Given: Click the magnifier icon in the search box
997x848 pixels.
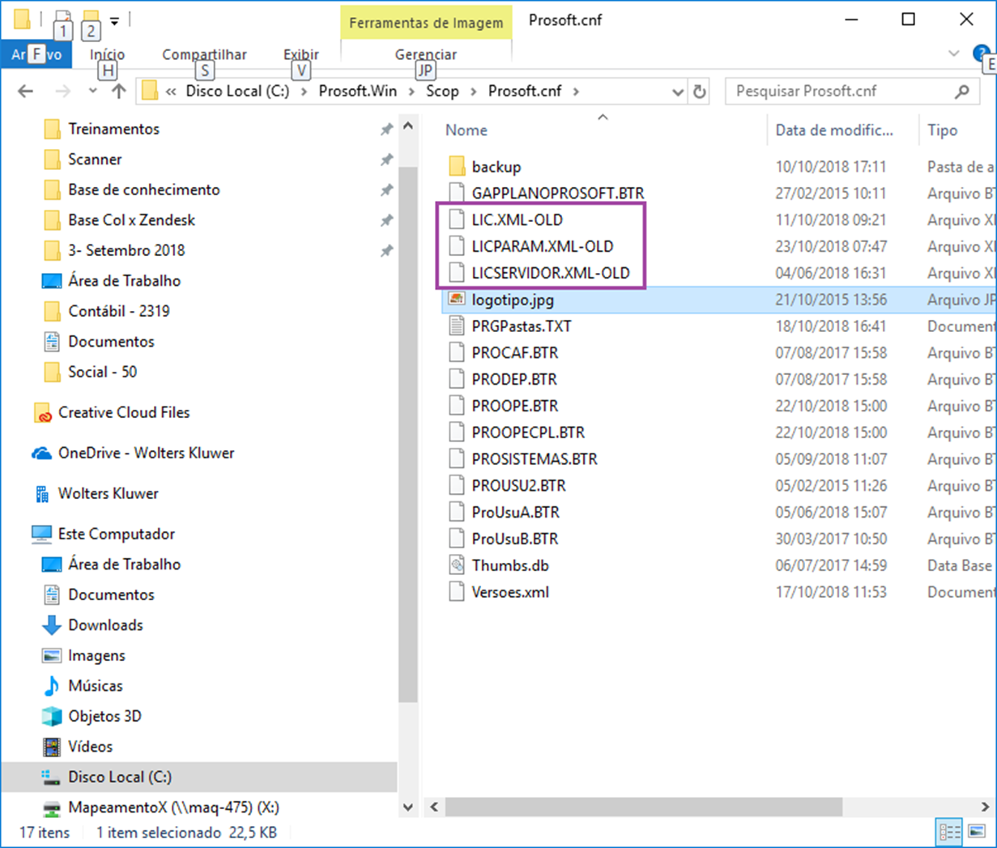Looking at the screenshot, I should click(962, 92).
